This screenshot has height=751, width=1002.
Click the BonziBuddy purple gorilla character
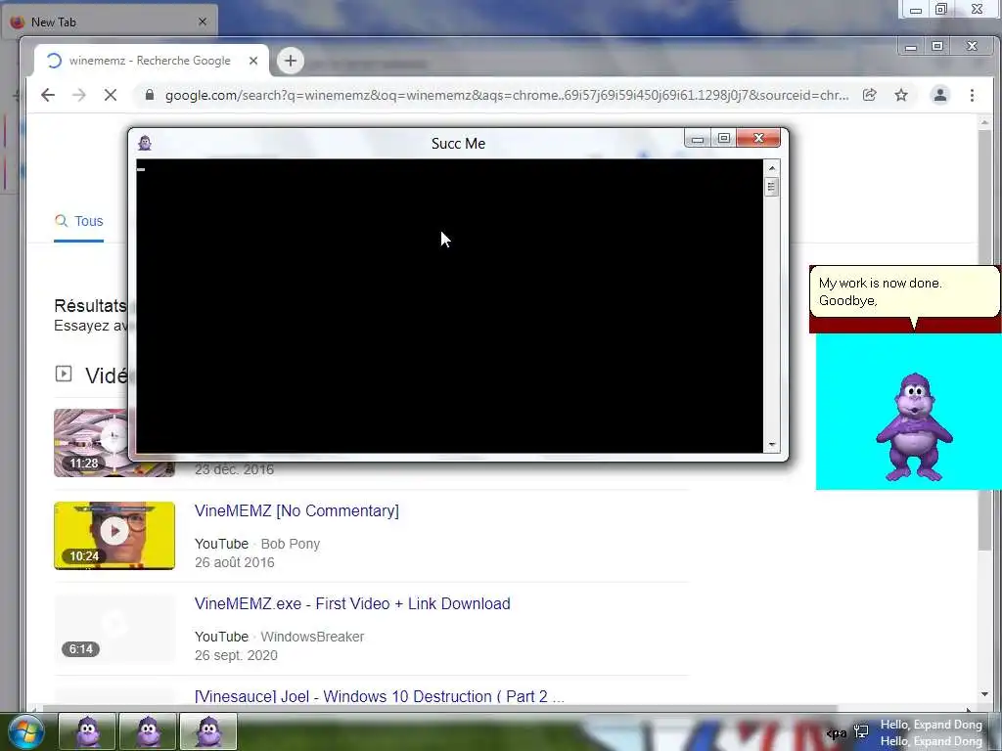tap(915, 426)
